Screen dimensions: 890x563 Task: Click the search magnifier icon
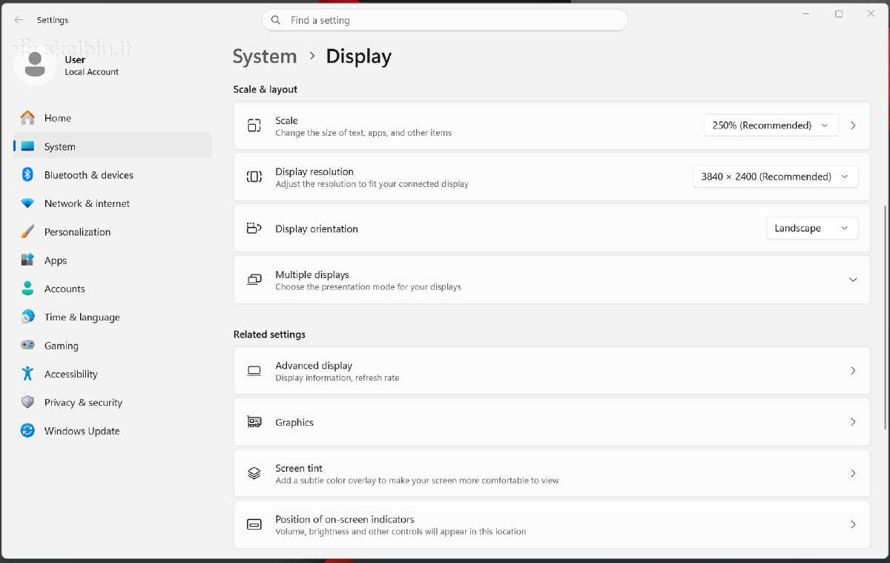pyautogui.click(x=276, y=20)
